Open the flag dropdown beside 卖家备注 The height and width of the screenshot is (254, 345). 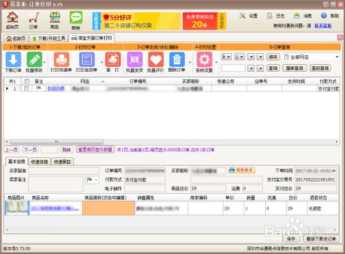pyautogui.click(x=92, y=179)
